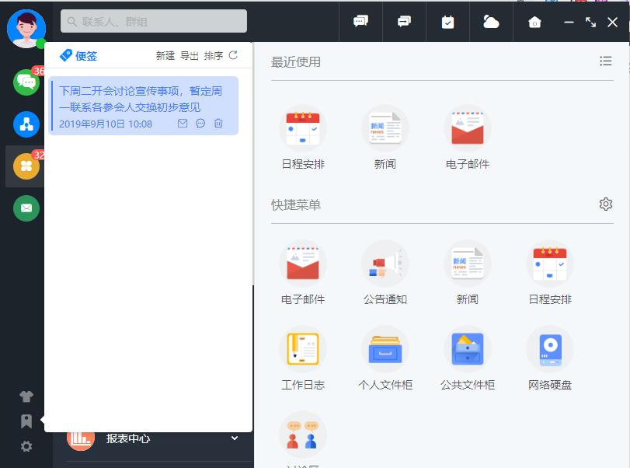Open the green mail sidebar icon

tap(26, 208)
